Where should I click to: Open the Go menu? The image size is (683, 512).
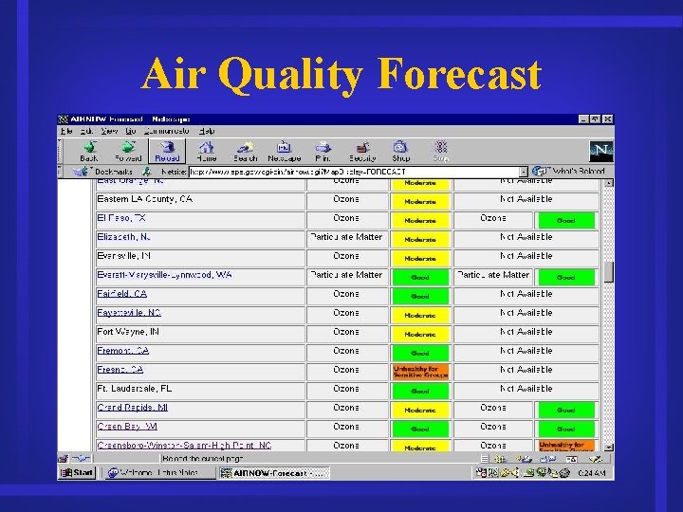(x=131, y=131)
